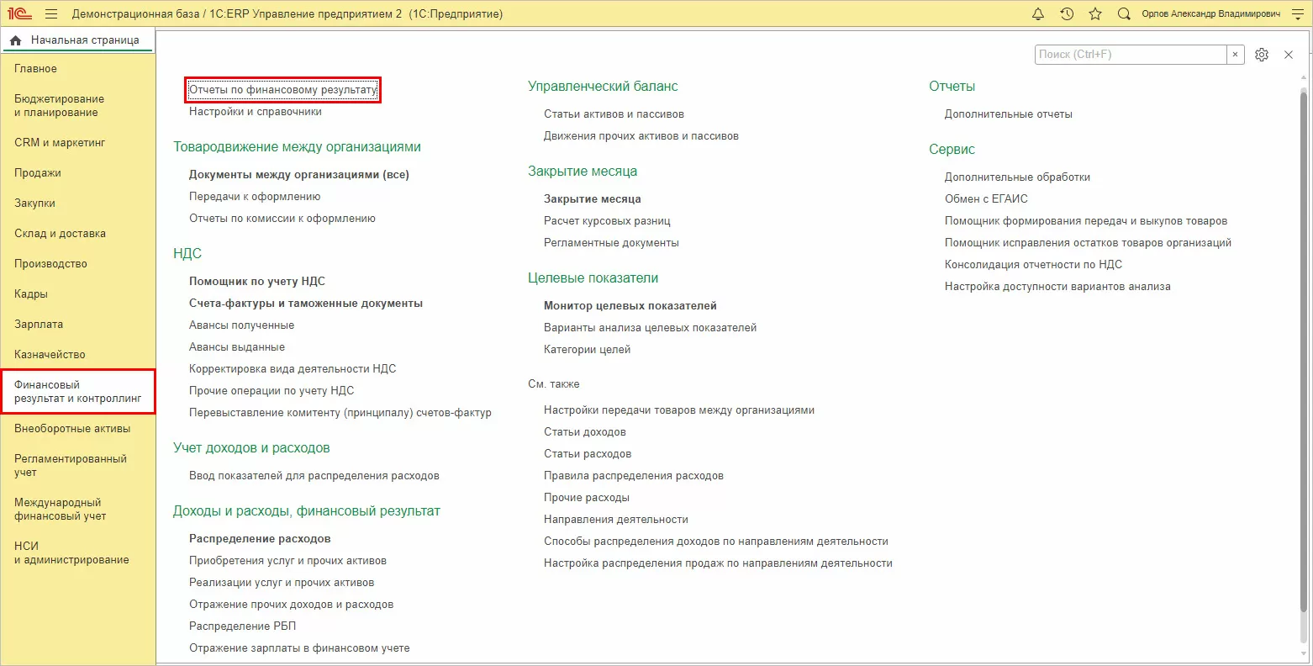Image resolution: width=1313 pixels, height=666 pixels.
Task: Open Дополнительные отчеты
Action: [x=1009, y=114]
